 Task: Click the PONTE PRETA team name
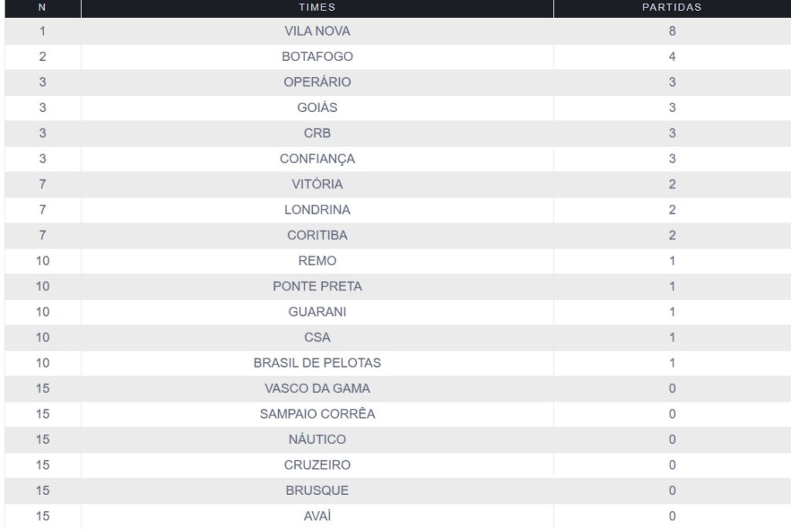(x=317, y=287)
